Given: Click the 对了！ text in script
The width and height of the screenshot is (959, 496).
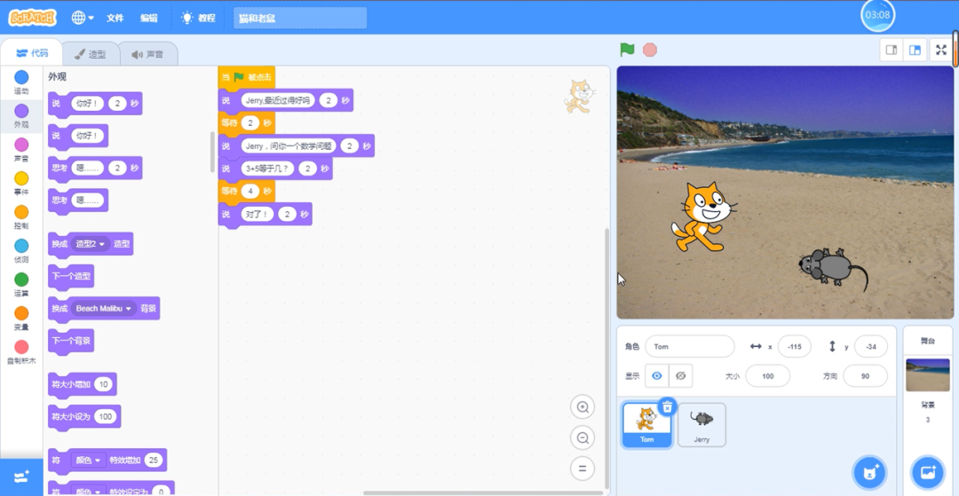Looking at the screenshot, I should pos(257,215).
